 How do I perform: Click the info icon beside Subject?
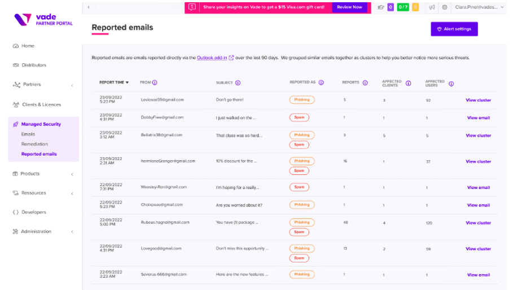tap(238, 83)
